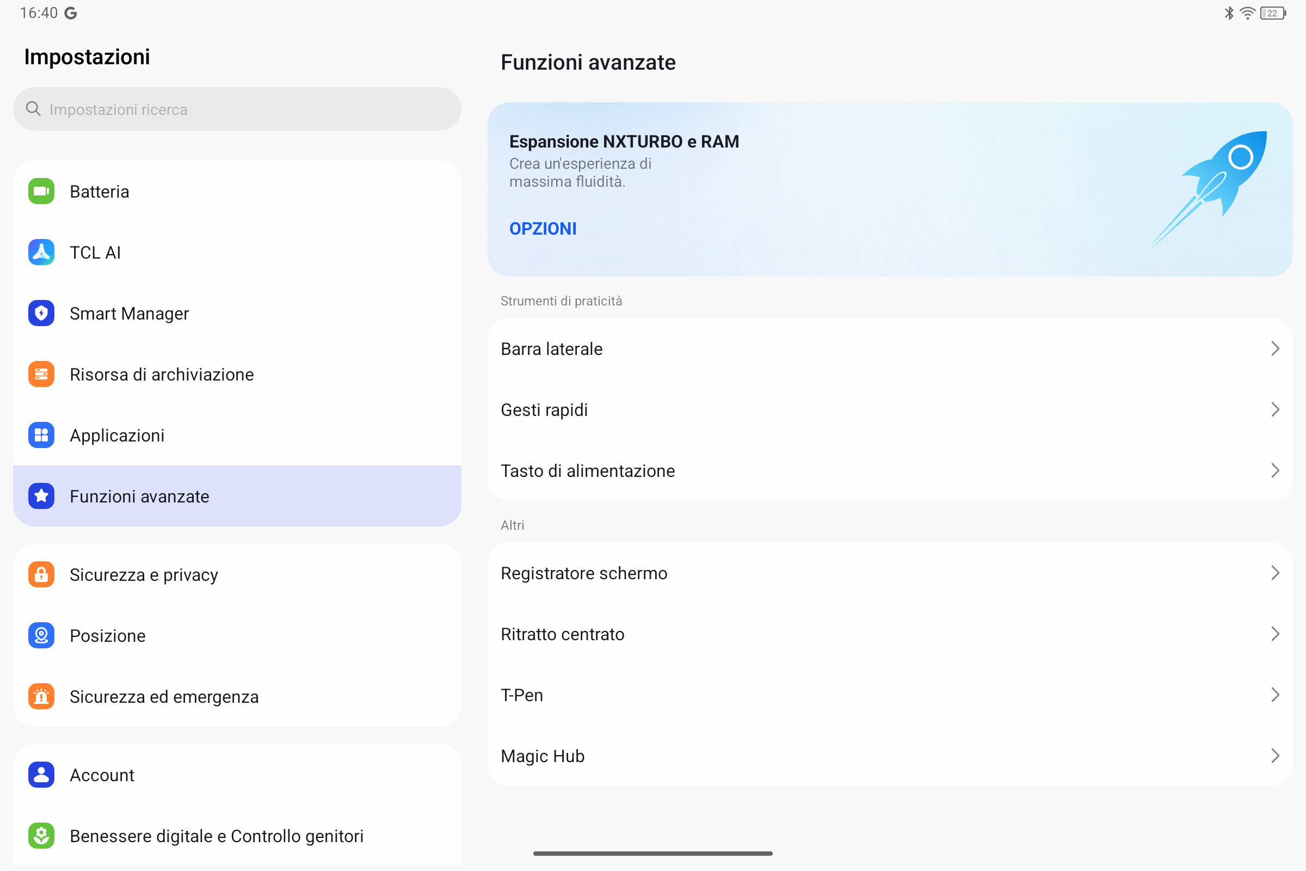Click the Registratore schermo chevron arrow
This screenshot has height=871, width=1306.
[1275, 573]
